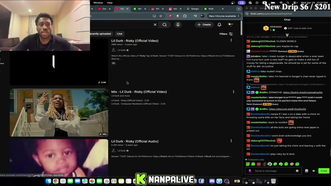Click 'Gift 1 sub to take 2nd' text
Viewport: 331px width, 186px height.
(299, 28)
